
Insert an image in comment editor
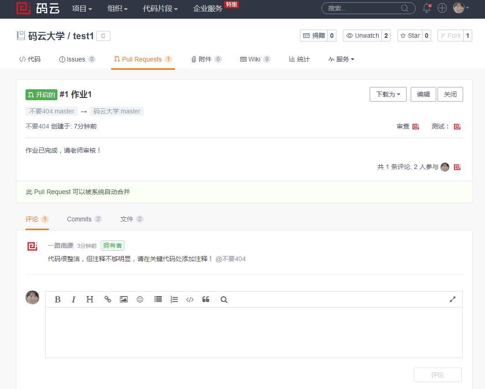(x=124, y=299)
